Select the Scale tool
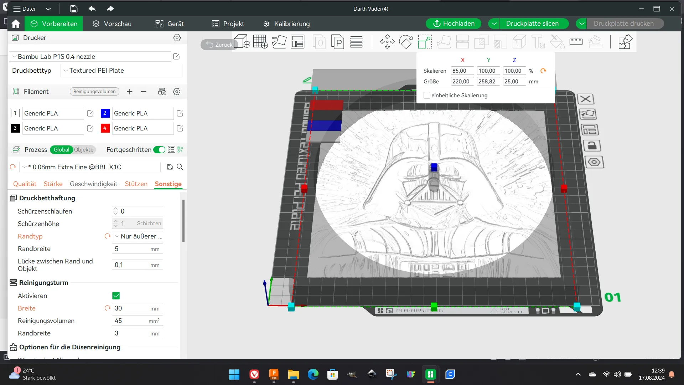Screen dimensions: 684x385 coord(425,42)
